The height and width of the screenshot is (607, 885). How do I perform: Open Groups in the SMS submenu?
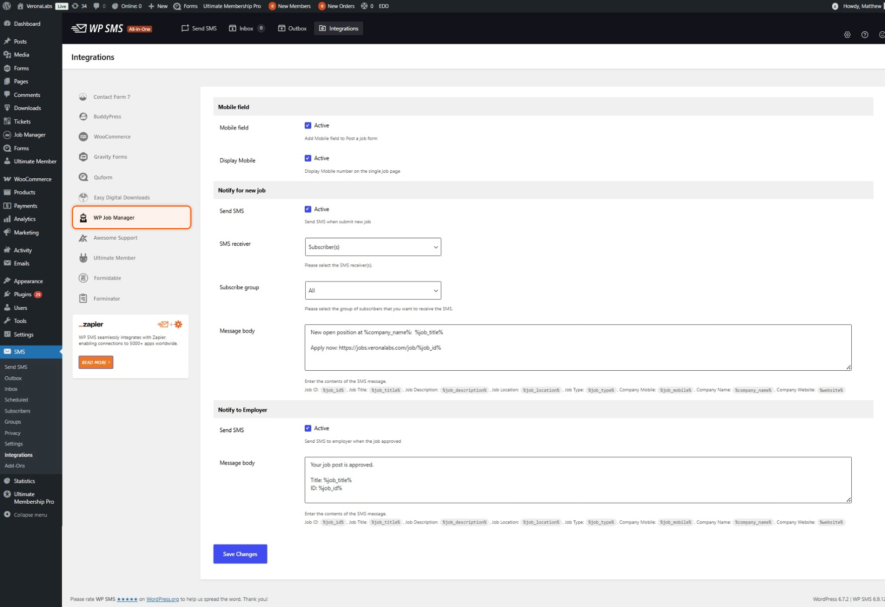[13, 422]
